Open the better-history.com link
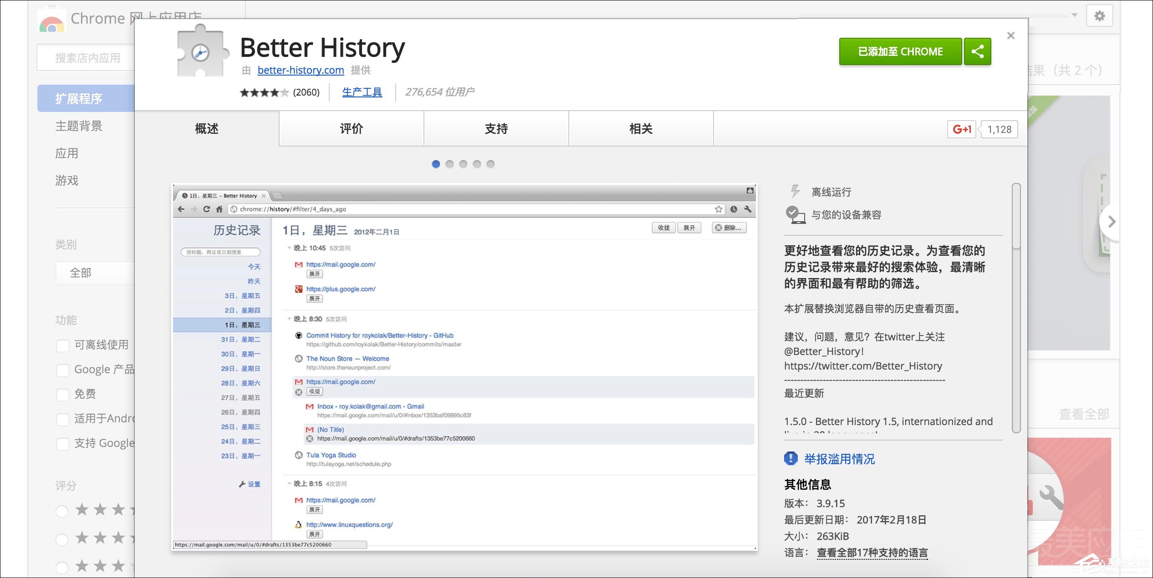 coord(301,70)
